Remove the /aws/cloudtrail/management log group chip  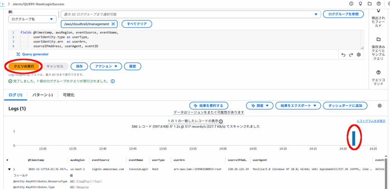pos(114,24)
